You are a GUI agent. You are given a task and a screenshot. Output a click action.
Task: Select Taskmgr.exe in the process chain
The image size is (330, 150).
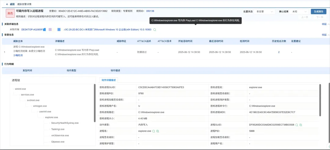[x=58, y=129]
